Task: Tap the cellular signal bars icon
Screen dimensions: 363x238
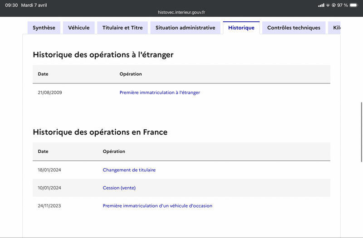Action: 321,5
